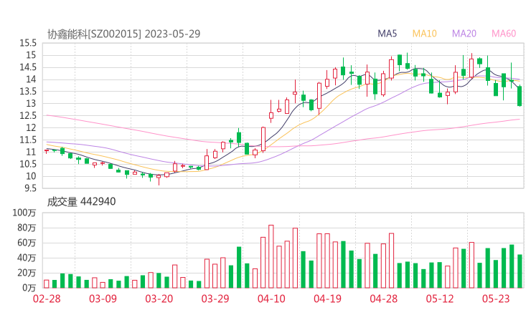
Task: Click the 02-28 date label
Action: click(47, 299)
